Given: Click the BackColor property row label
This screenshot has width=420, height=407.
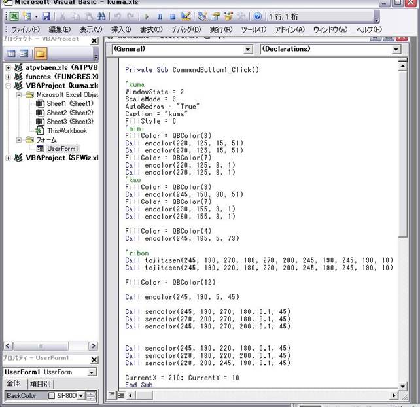Looking at the screenshot, I should pos(22,395).
